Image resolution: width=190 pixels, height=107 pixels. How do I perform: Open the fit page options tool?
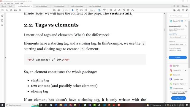pos(99,10)
